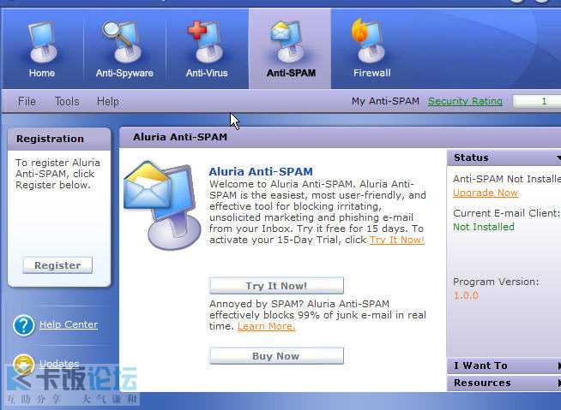Follow the Security Rating link
The height and width of the screenshot is (410, 561).
[x=465, y=101]
